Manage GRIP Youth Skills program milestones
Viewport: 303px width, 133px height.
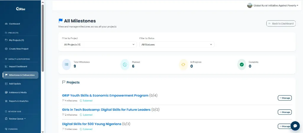(285, 98)
